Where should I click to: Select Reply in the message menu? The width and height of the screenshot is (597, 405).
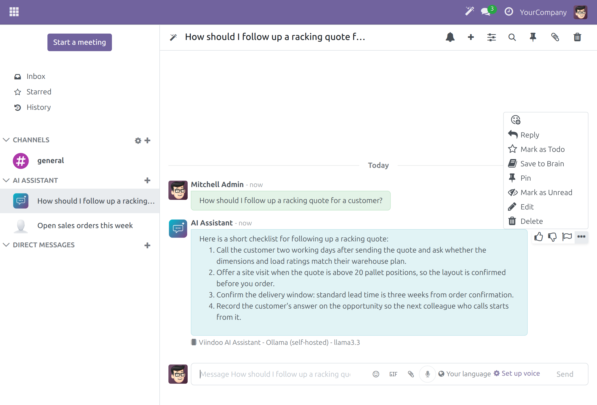pos(546,135)
